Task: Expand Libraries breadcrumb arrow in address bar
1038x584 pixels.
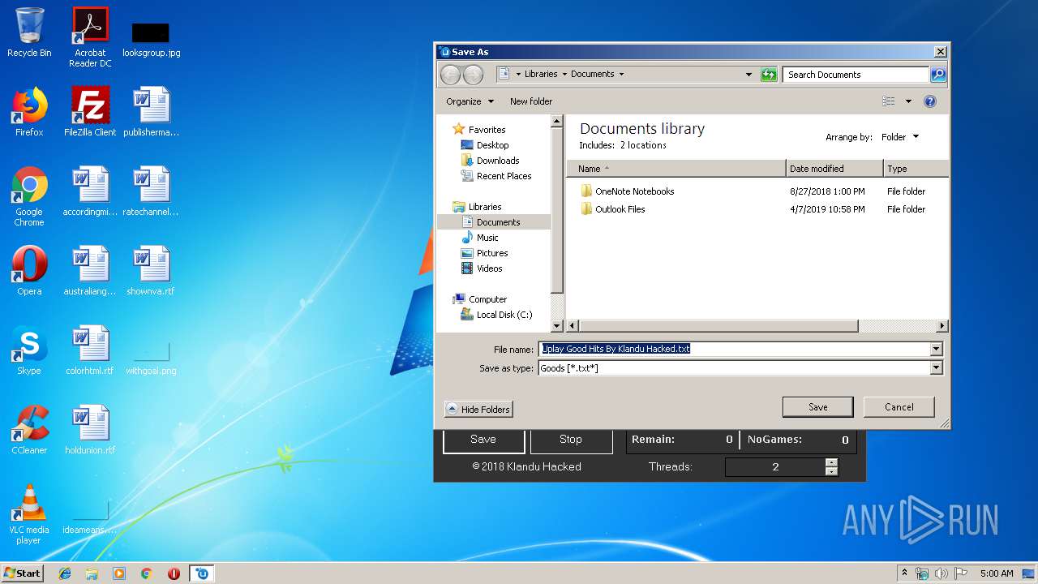Action: click(x=564, y=75)
